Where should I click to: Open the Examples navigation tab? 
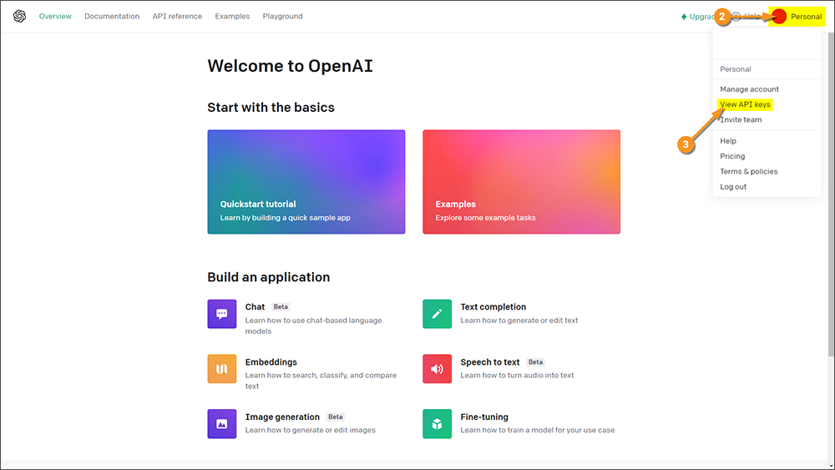[232, 17]
